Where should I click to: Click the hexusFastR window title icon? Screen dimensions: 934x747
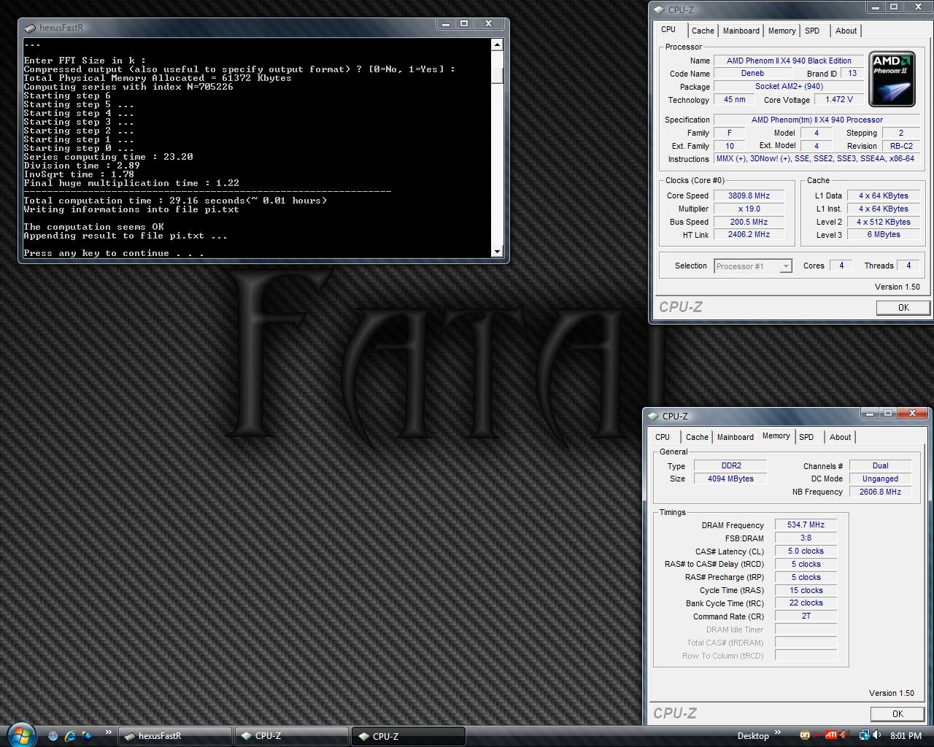(x=29, y=28)
